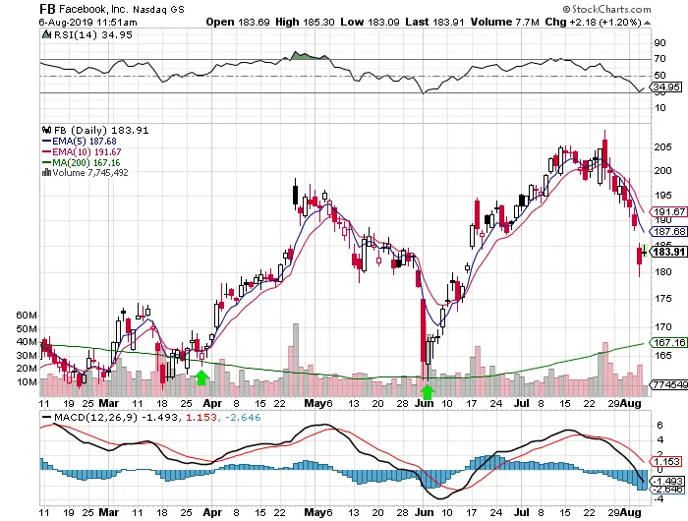This screenshot has height=521, width=688.
Task: Select the green MA(200) line marker in legend
Action: pyautogui.click(x=46, y=162)
